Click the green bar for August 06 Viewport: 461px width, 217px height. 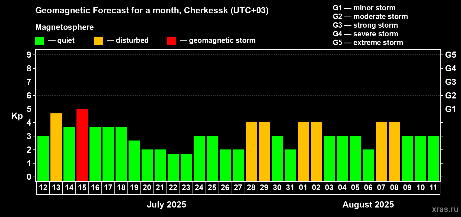pyautogui.click(x=369, y=165)
